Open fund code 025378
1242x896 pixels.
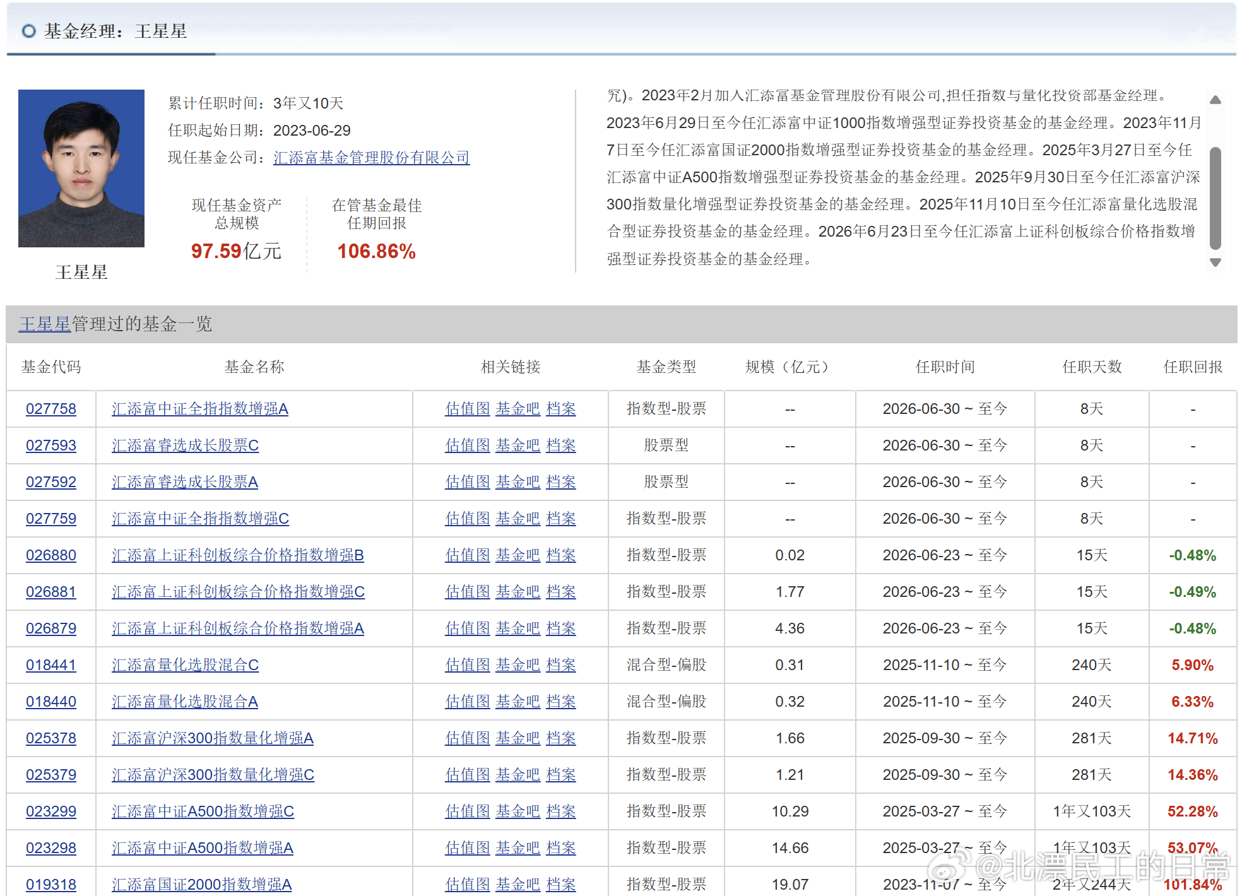51,738
